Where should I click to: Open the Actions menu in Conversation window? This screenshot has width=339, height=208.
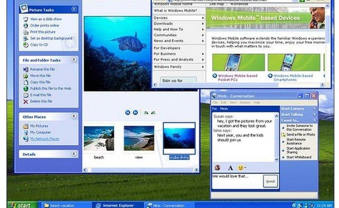click(245, 103)
